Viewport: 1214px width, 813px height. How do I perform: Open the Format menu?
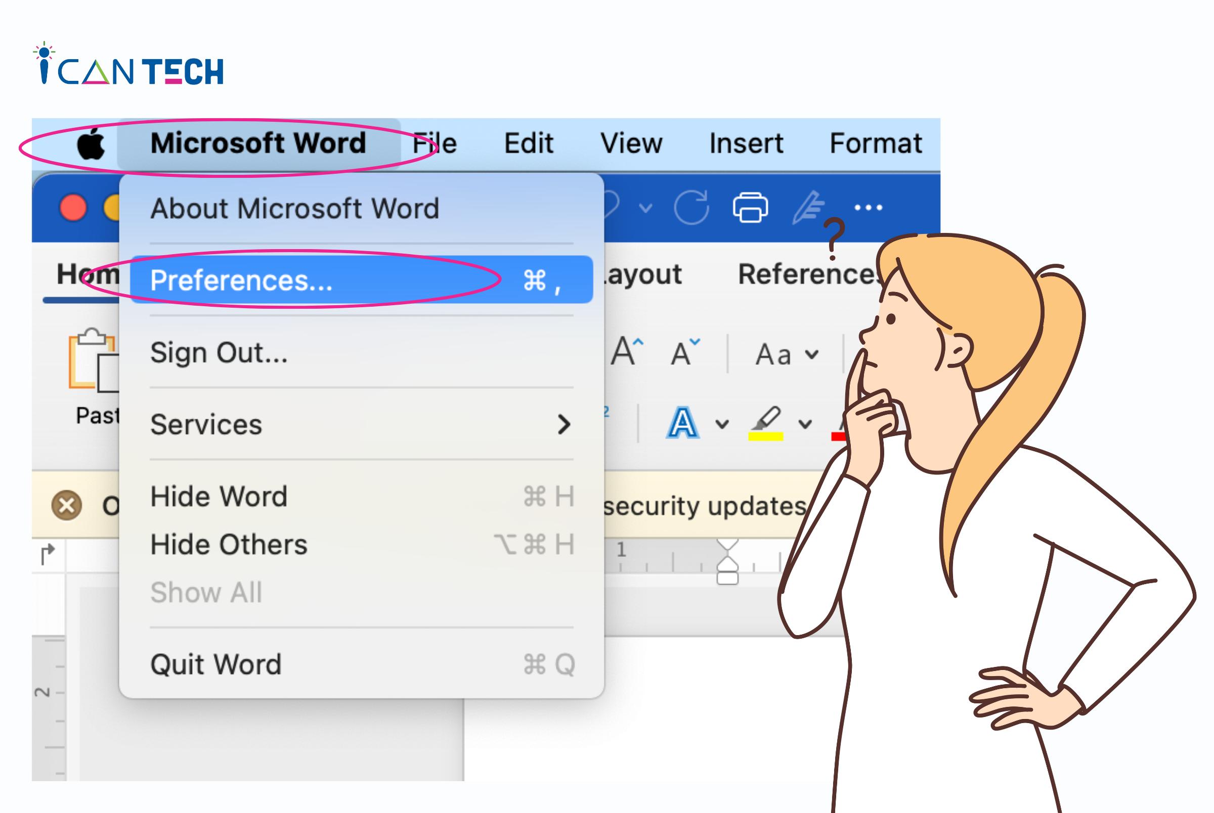pos(876,144)
